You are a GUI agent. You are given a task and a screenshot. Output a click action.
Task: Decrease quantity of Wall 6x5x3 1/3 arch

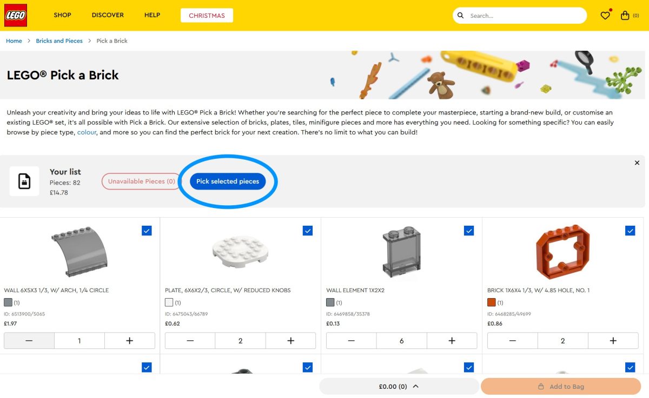pos(29,341)
